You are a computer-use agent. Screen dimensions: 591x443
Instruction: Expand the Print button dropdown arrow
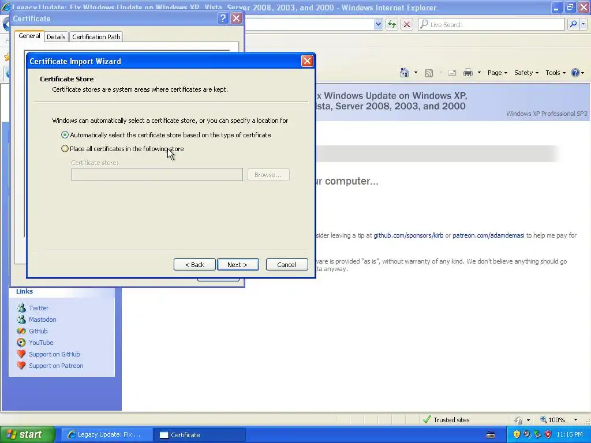click(x=479, y=73)
